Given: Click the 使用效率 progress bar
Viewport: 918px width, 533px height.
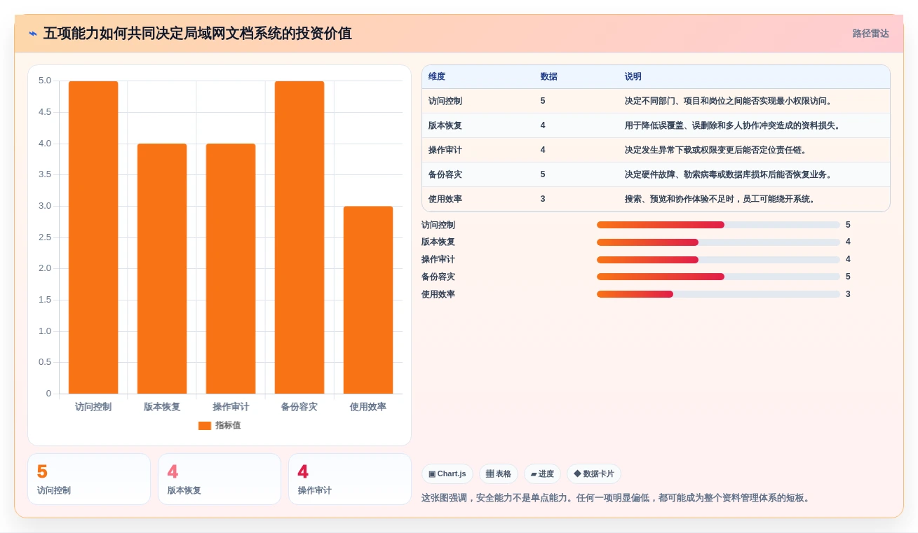Looking at the screenshot, I should [x=718, y=294].
